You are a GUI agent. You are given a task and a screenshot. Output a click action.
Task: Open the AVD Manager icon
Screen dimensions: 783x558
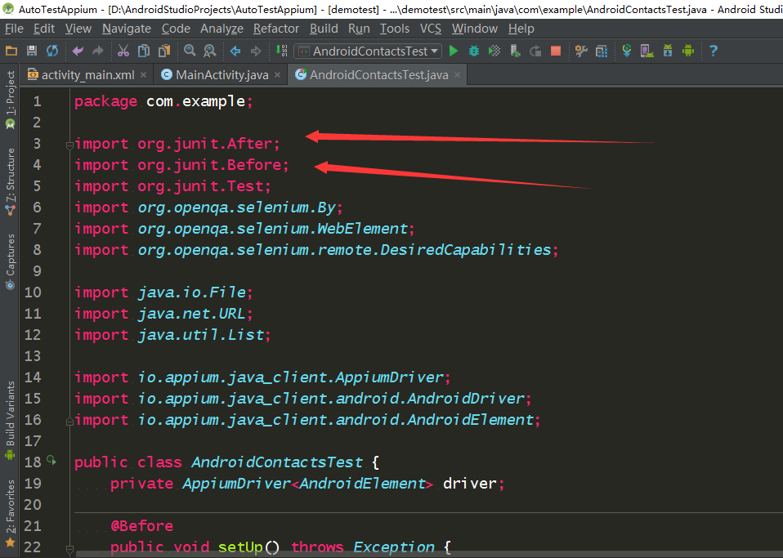[x=647, y=51]
